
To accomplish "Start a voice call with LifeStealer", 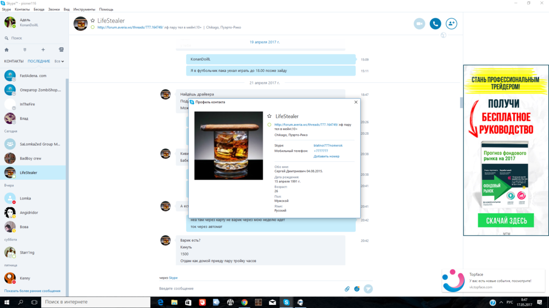I will coord(435,24).
